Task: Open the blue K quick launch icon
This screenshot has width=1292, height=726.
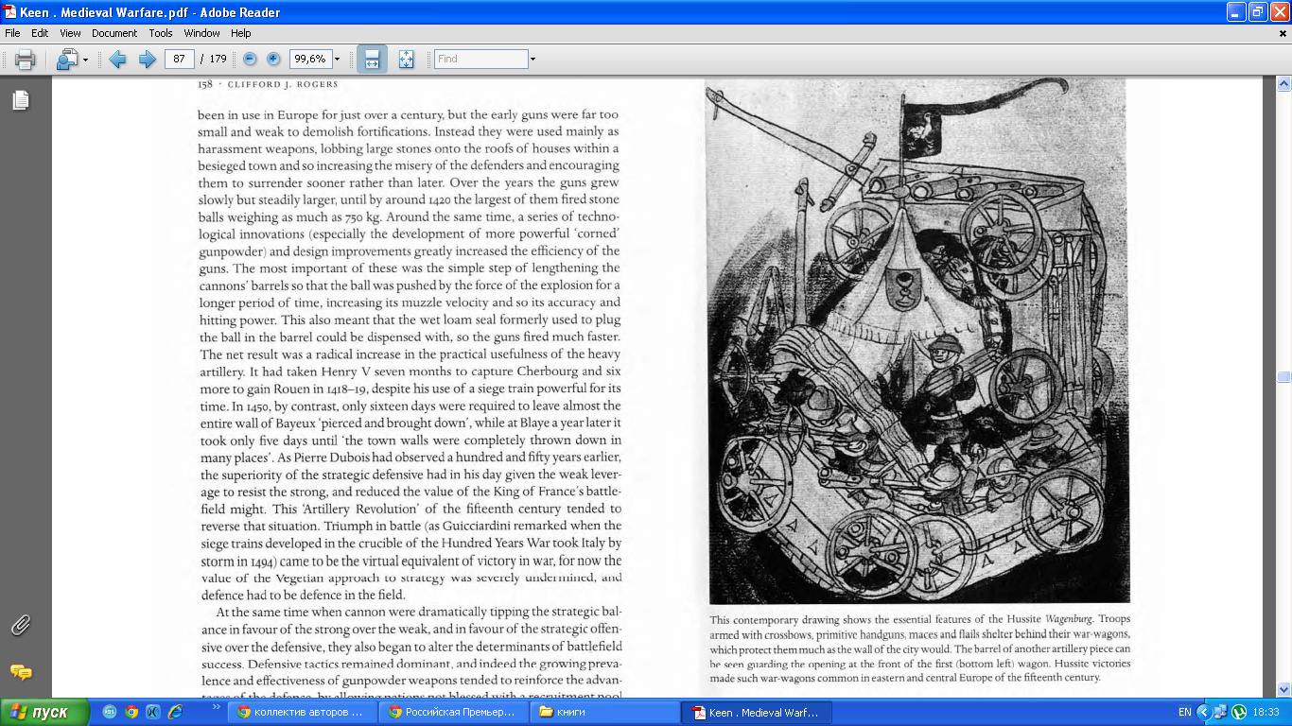Action: [x=153, y=712]
